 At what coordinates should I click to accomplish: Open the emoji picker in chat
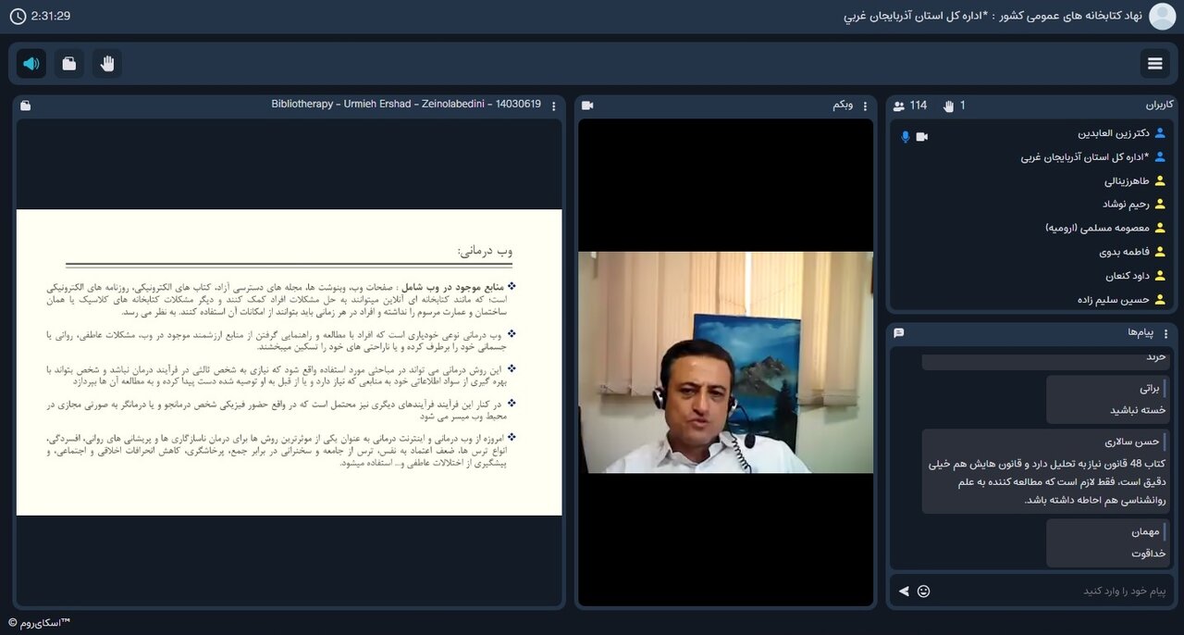pyautogui.click(x=923, y=591)
